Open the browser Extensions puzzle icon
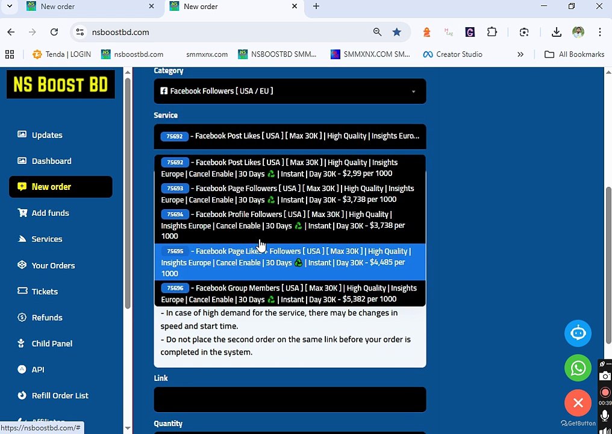Screen dimensions: 612x434 coord(492,32)
